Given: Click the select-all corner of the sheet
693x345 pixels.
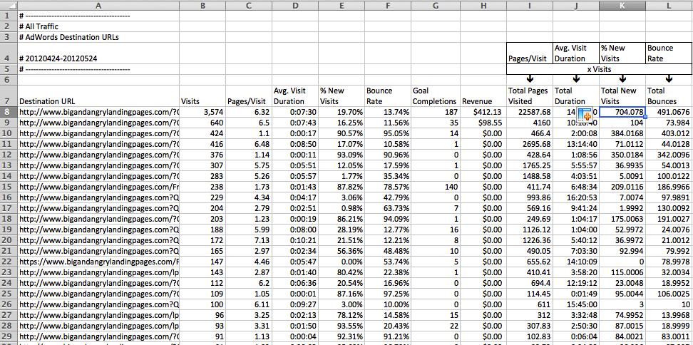Looking at the screenshot, I should [9, 5].
